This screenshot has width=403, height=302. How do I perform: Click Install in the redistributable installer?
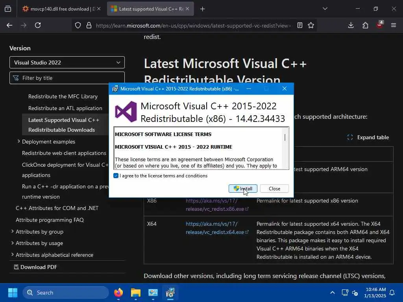(x=243, y=188)
